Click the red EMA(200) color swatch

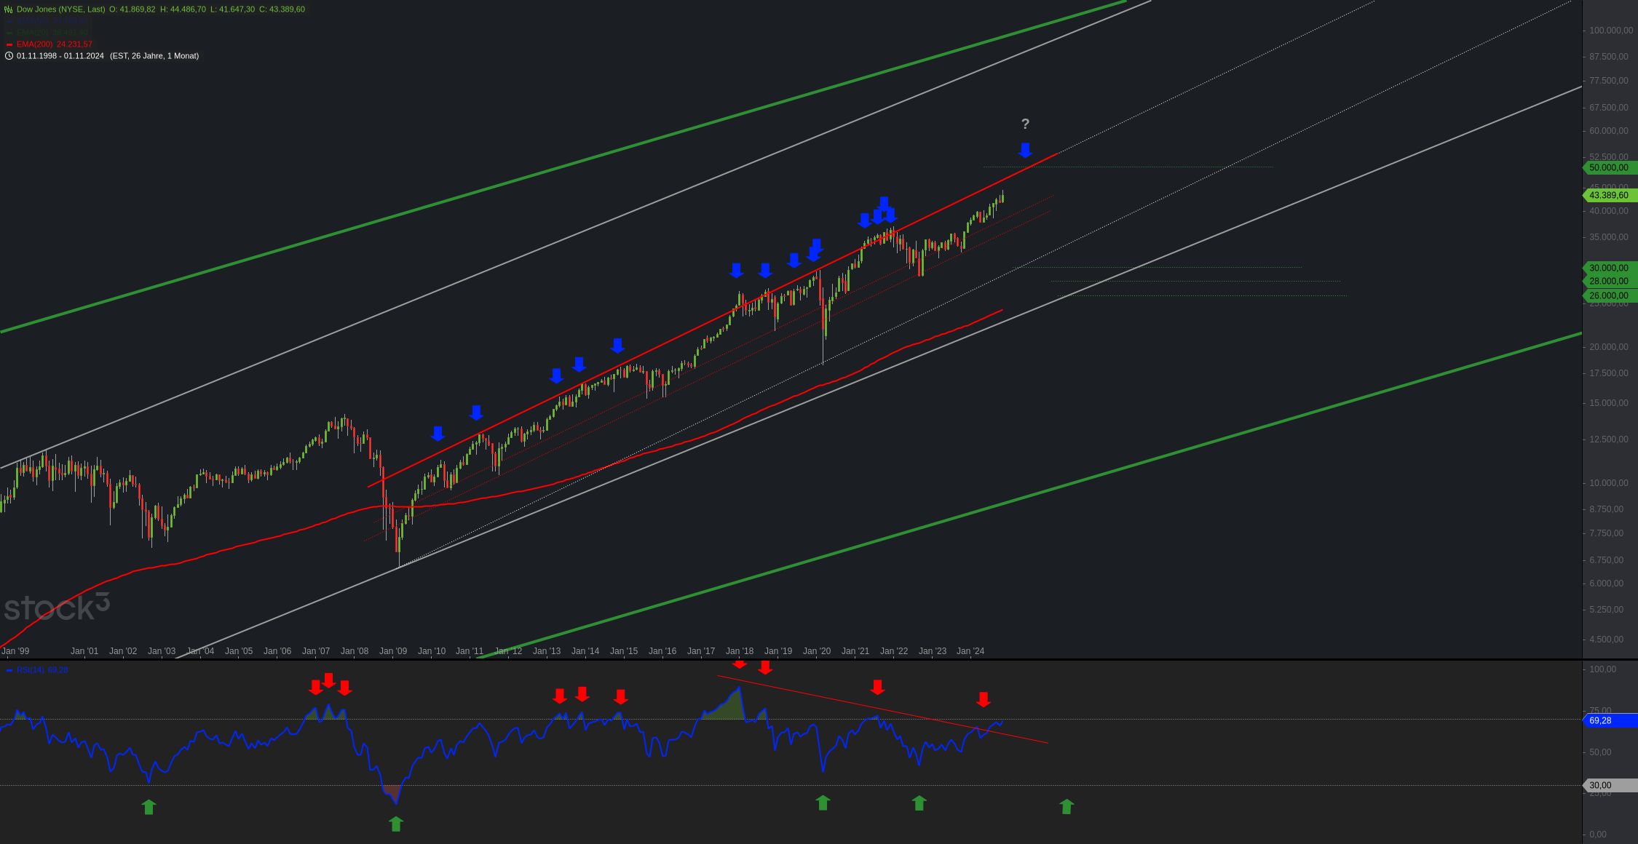tap(9, 44)
